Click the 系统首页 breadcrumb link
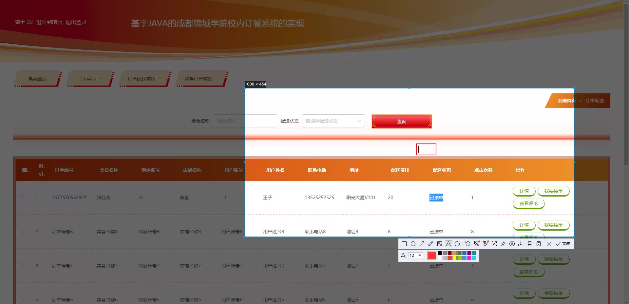 pos(566,101)
